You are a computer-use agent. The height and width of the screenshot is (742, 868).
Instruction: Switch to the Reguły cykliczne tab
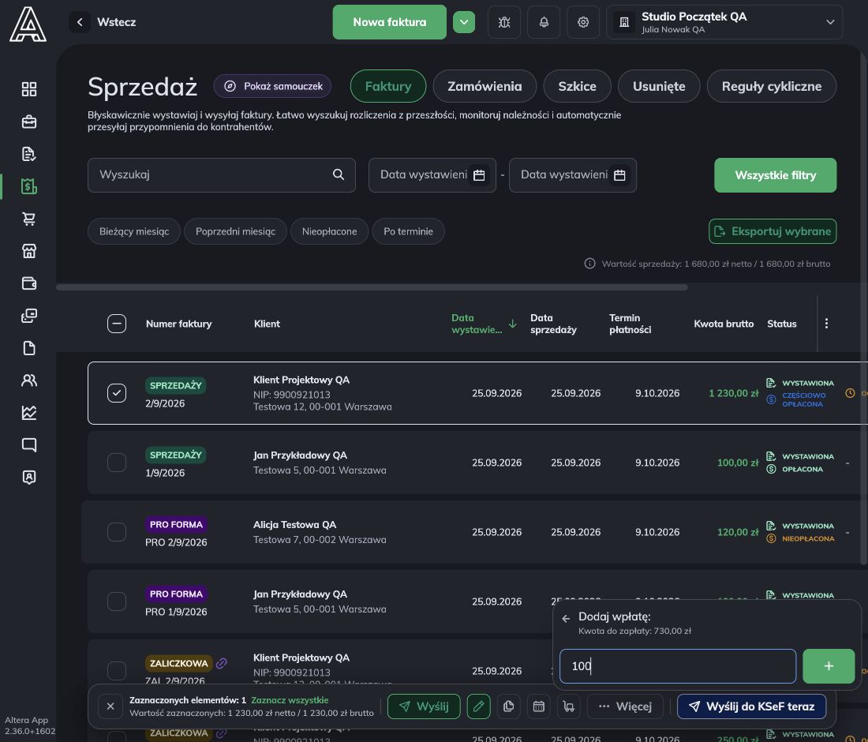tap(772, 86)
